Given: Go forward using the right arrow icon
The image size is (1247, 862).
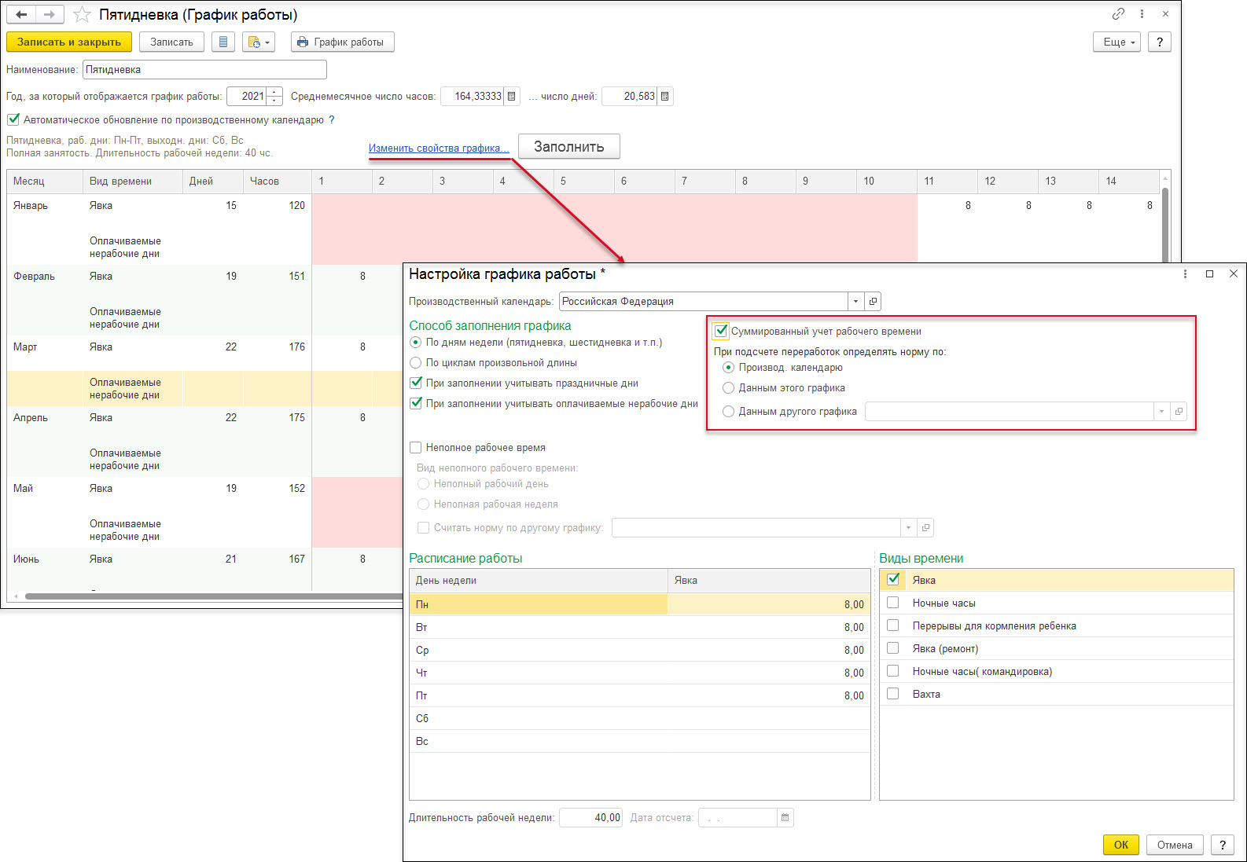Looking at the screenshot, I should pos(49,15).
